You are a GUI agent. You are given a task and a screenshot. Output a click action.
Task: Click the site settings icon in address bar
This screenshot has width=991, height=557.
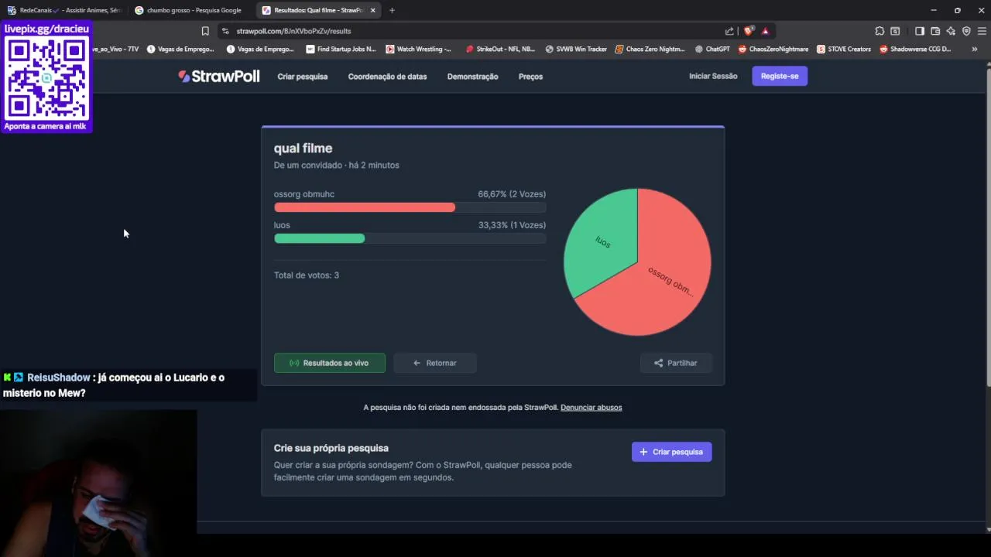(225, 31)
